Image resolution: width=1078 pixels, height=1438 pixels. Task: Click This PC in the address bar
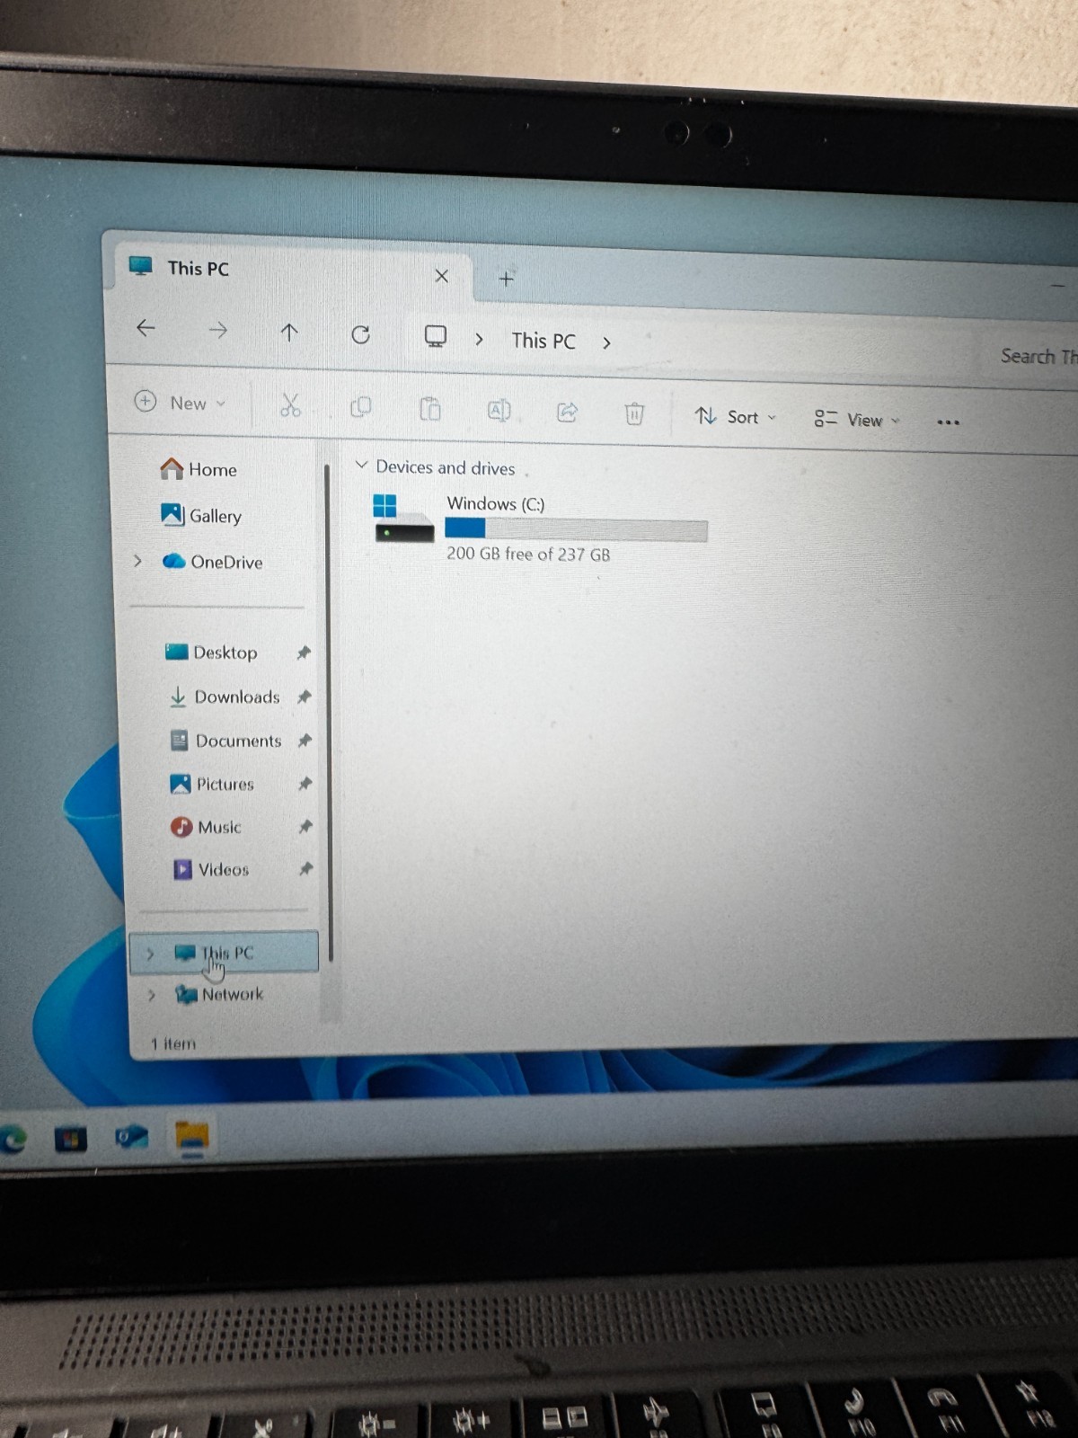[543, 341]
